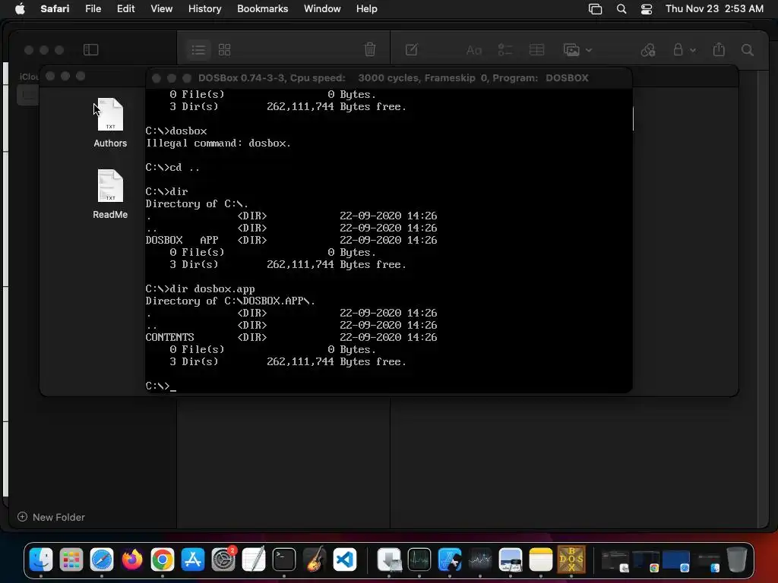Open the Edit menu
778x583 pixels.
pyautogui.click(x=125, y=8)
